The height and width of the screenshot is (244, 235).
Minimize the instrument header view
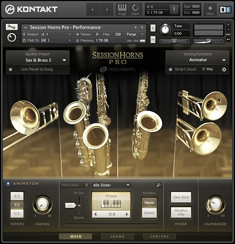(x=228, y=29)
